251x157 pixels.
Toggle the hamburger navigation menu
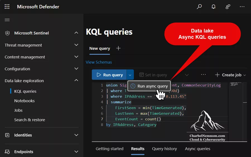(7, 20)
